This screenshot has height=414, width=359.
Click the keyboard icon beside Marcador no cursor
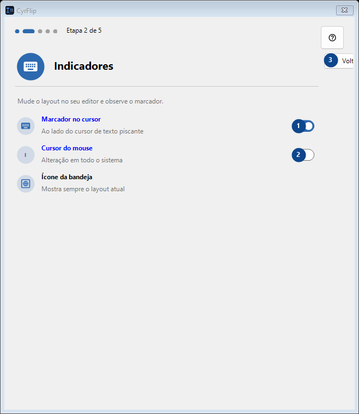tap(26, 126)
